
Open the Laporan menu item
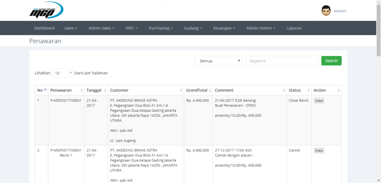pos(294,28)
